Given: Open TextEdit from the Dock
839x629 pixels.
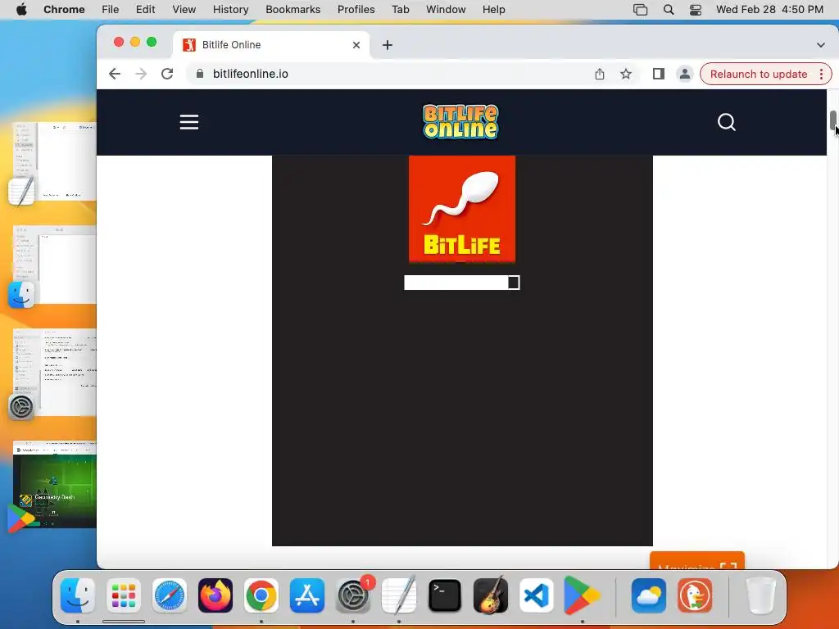Looking at the screenshot, I should click(x=399, y=595).
